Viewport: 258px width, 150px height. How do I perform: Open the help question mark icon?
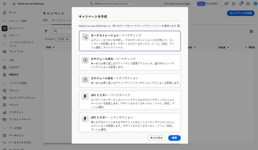(233, 4)
